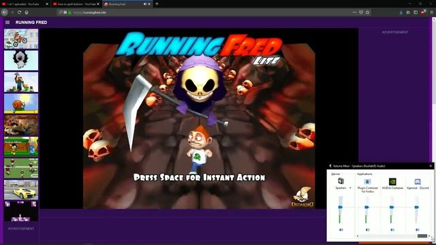Click the NVIDIA Container app icon
The image size is (436, 245).
[x=392, y=182]
